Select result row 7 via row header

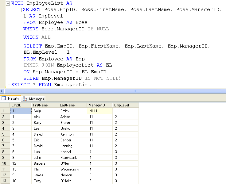(x=5, y=146)
